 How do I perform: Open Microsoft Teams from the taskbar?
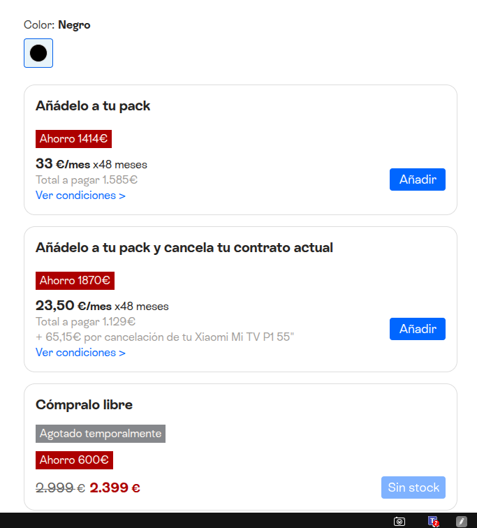433,521
